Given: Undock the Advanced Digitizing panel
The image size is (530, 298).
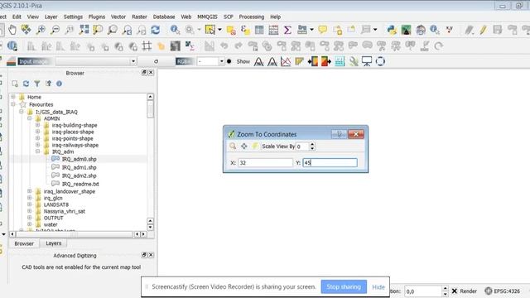Looking at the screenshot, I should pos(144,255).
